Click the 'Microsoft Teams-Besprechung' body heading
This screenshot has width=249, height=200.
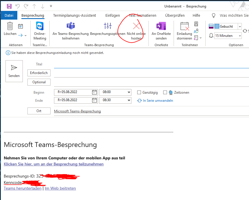click(x=50, y=145)
